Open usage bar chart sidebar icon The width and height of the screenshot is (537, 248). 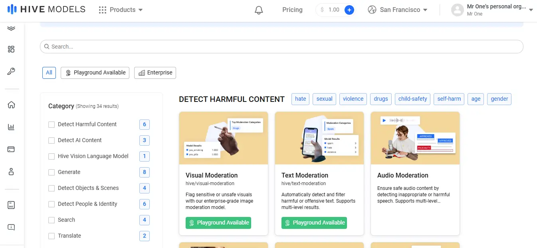[11, 127]
